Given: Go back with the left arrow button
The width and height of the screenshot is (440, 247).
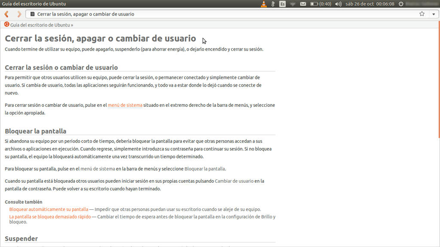Looking at the screenshot, I should (6, 14).
